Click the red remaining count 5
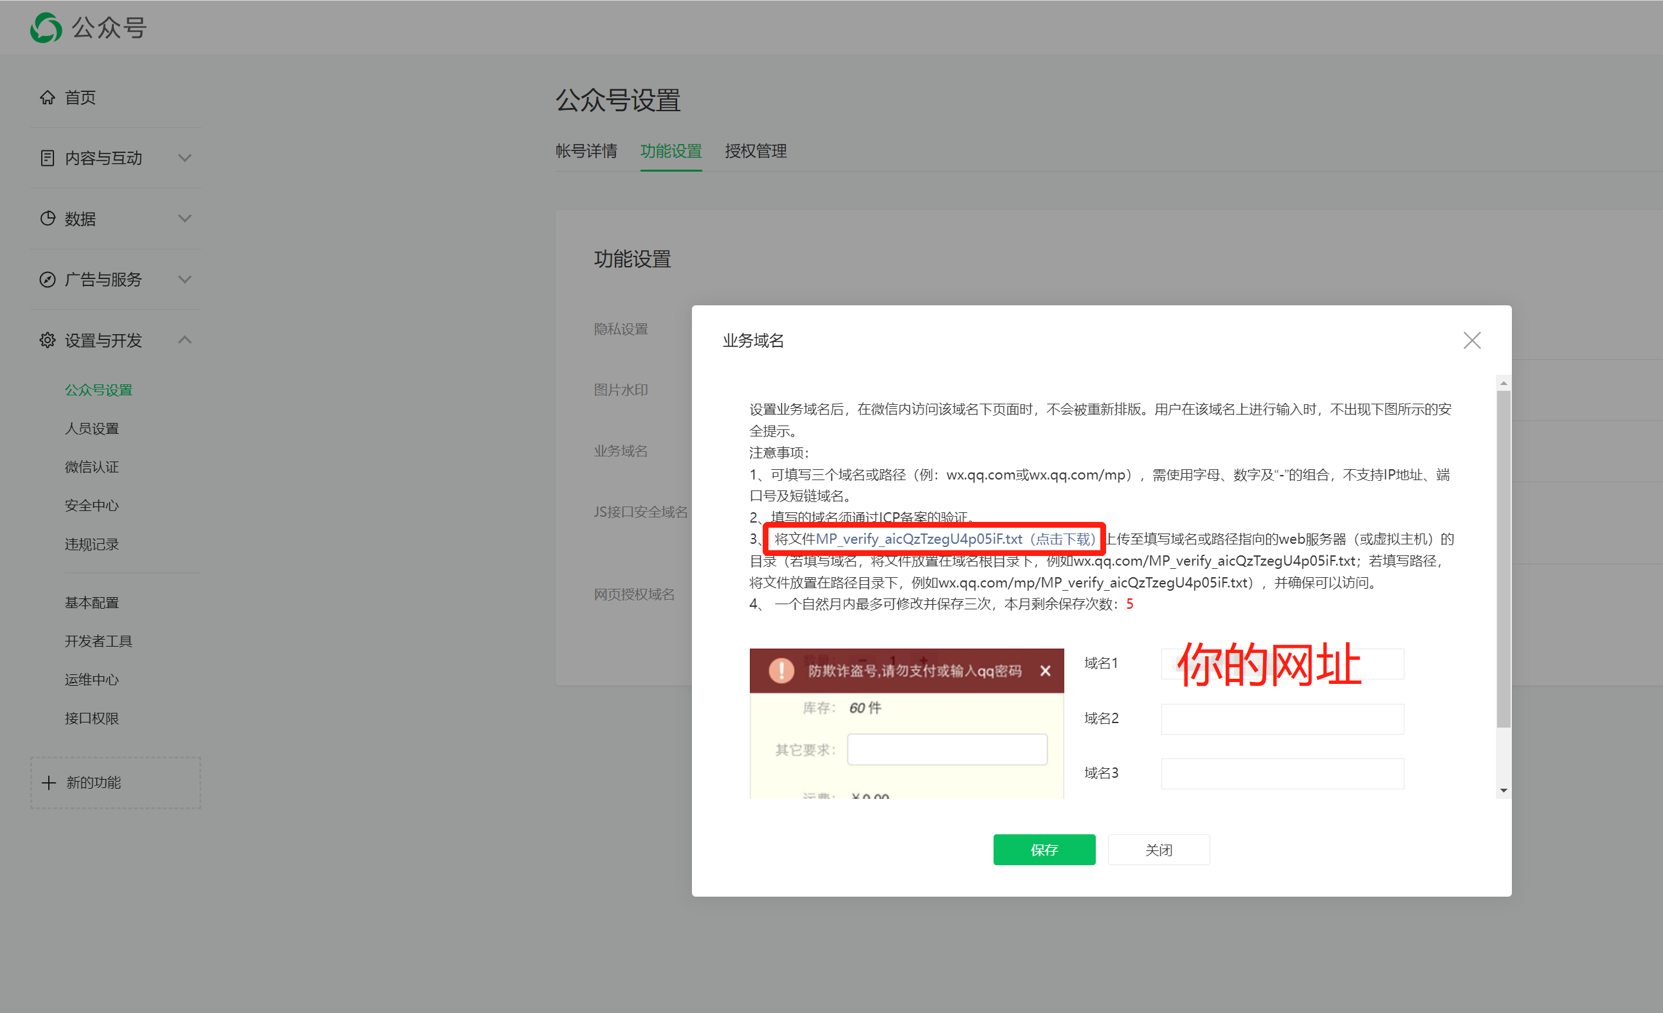 [x=1130, y=604]
